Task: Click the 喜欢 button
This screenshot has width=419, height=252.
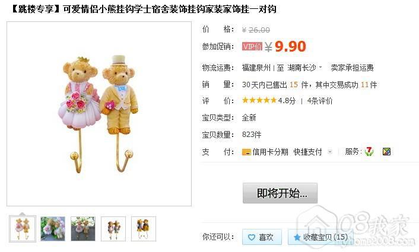Action: click(262, 237)
